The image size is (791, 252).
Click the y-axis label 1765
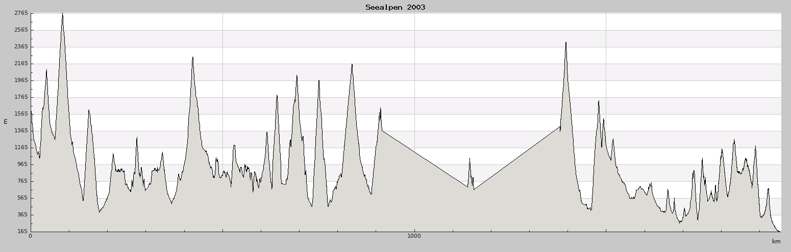pos(20,97)
